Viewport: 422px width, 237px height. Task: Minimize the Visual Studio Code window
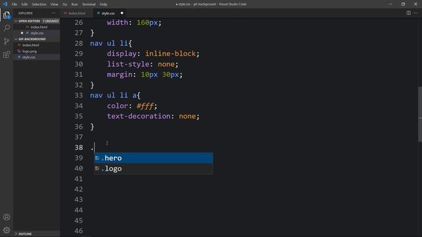click(x=390, y=4)
